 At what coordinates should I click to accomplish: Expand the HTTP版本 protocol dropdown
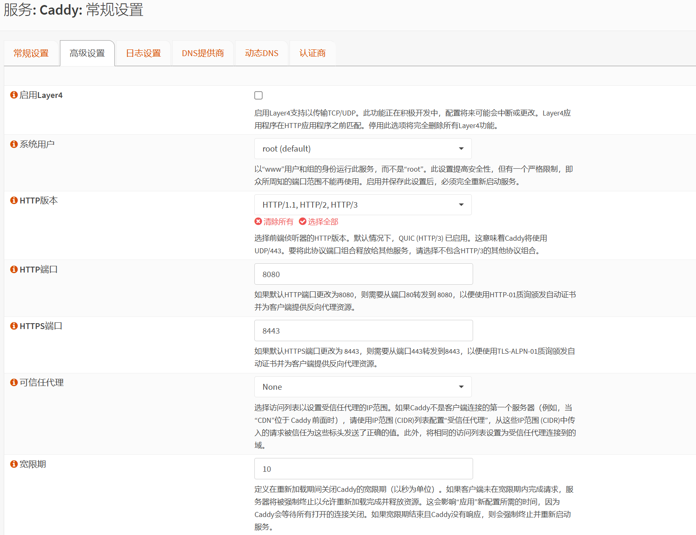coord(362,205)
